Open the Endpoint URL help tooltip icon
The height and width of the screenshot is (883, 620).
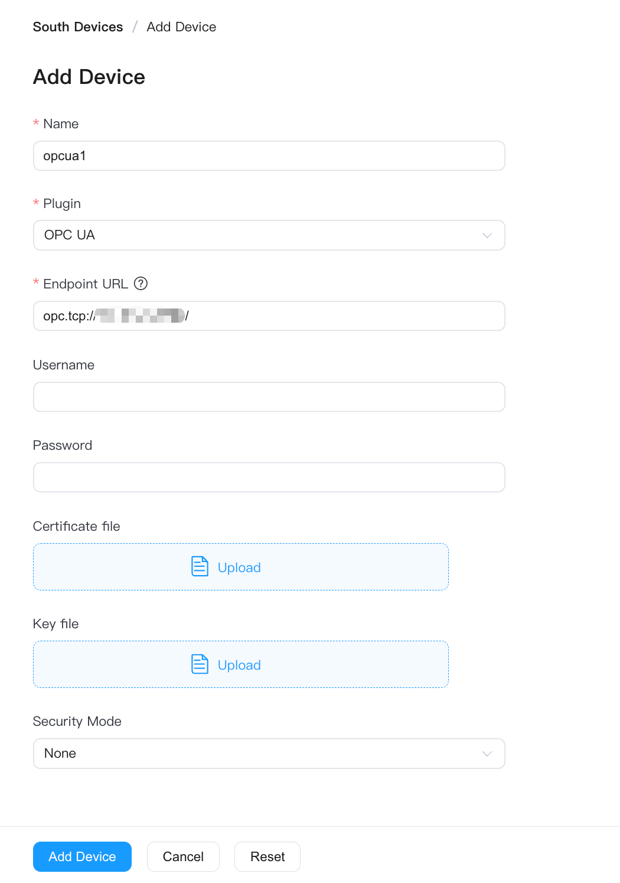(141, 284)
